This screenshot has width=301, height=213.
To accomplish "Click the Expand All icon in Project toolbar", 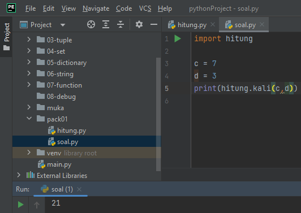I will tap(106, 24).
